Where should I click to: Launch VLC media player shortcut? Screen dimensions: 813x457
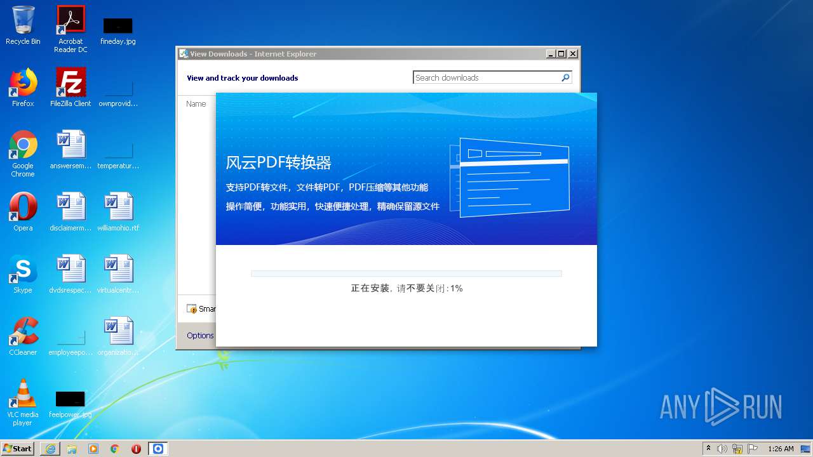23,402
